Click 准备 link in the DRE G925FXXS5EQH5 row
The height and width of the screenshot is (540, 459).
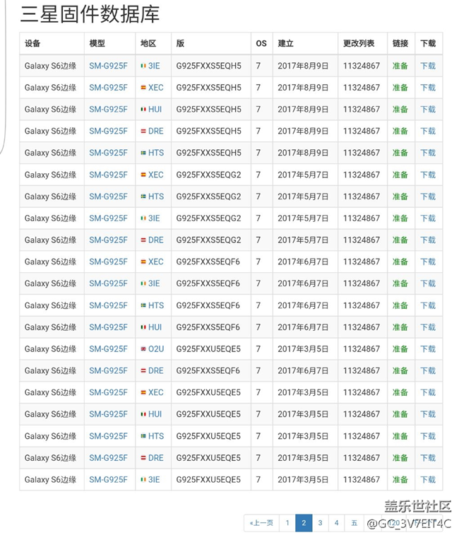[400, 131]
